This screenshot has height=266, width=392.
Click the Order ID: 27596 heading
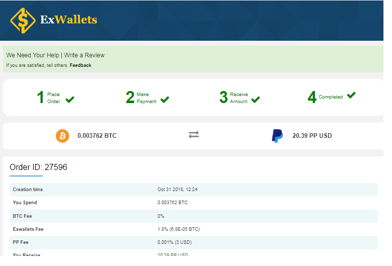[38, 167]
